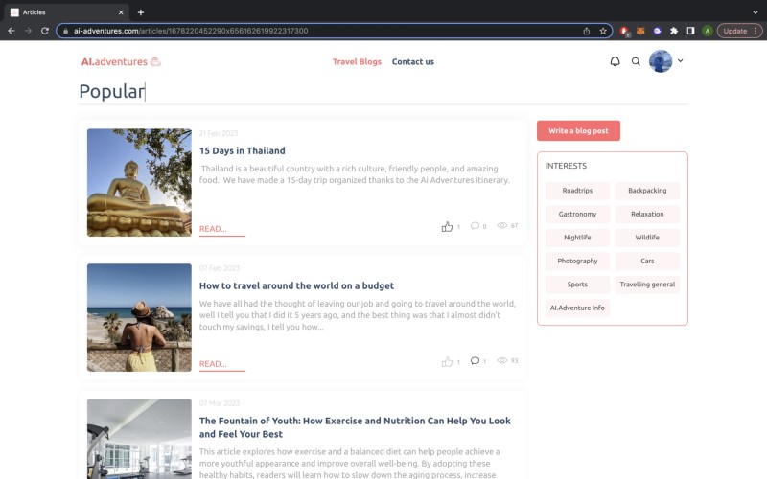Screen dimensions: 767x479
Task: Click the INTERESTS panel heading
Action: tap(566, 166)
